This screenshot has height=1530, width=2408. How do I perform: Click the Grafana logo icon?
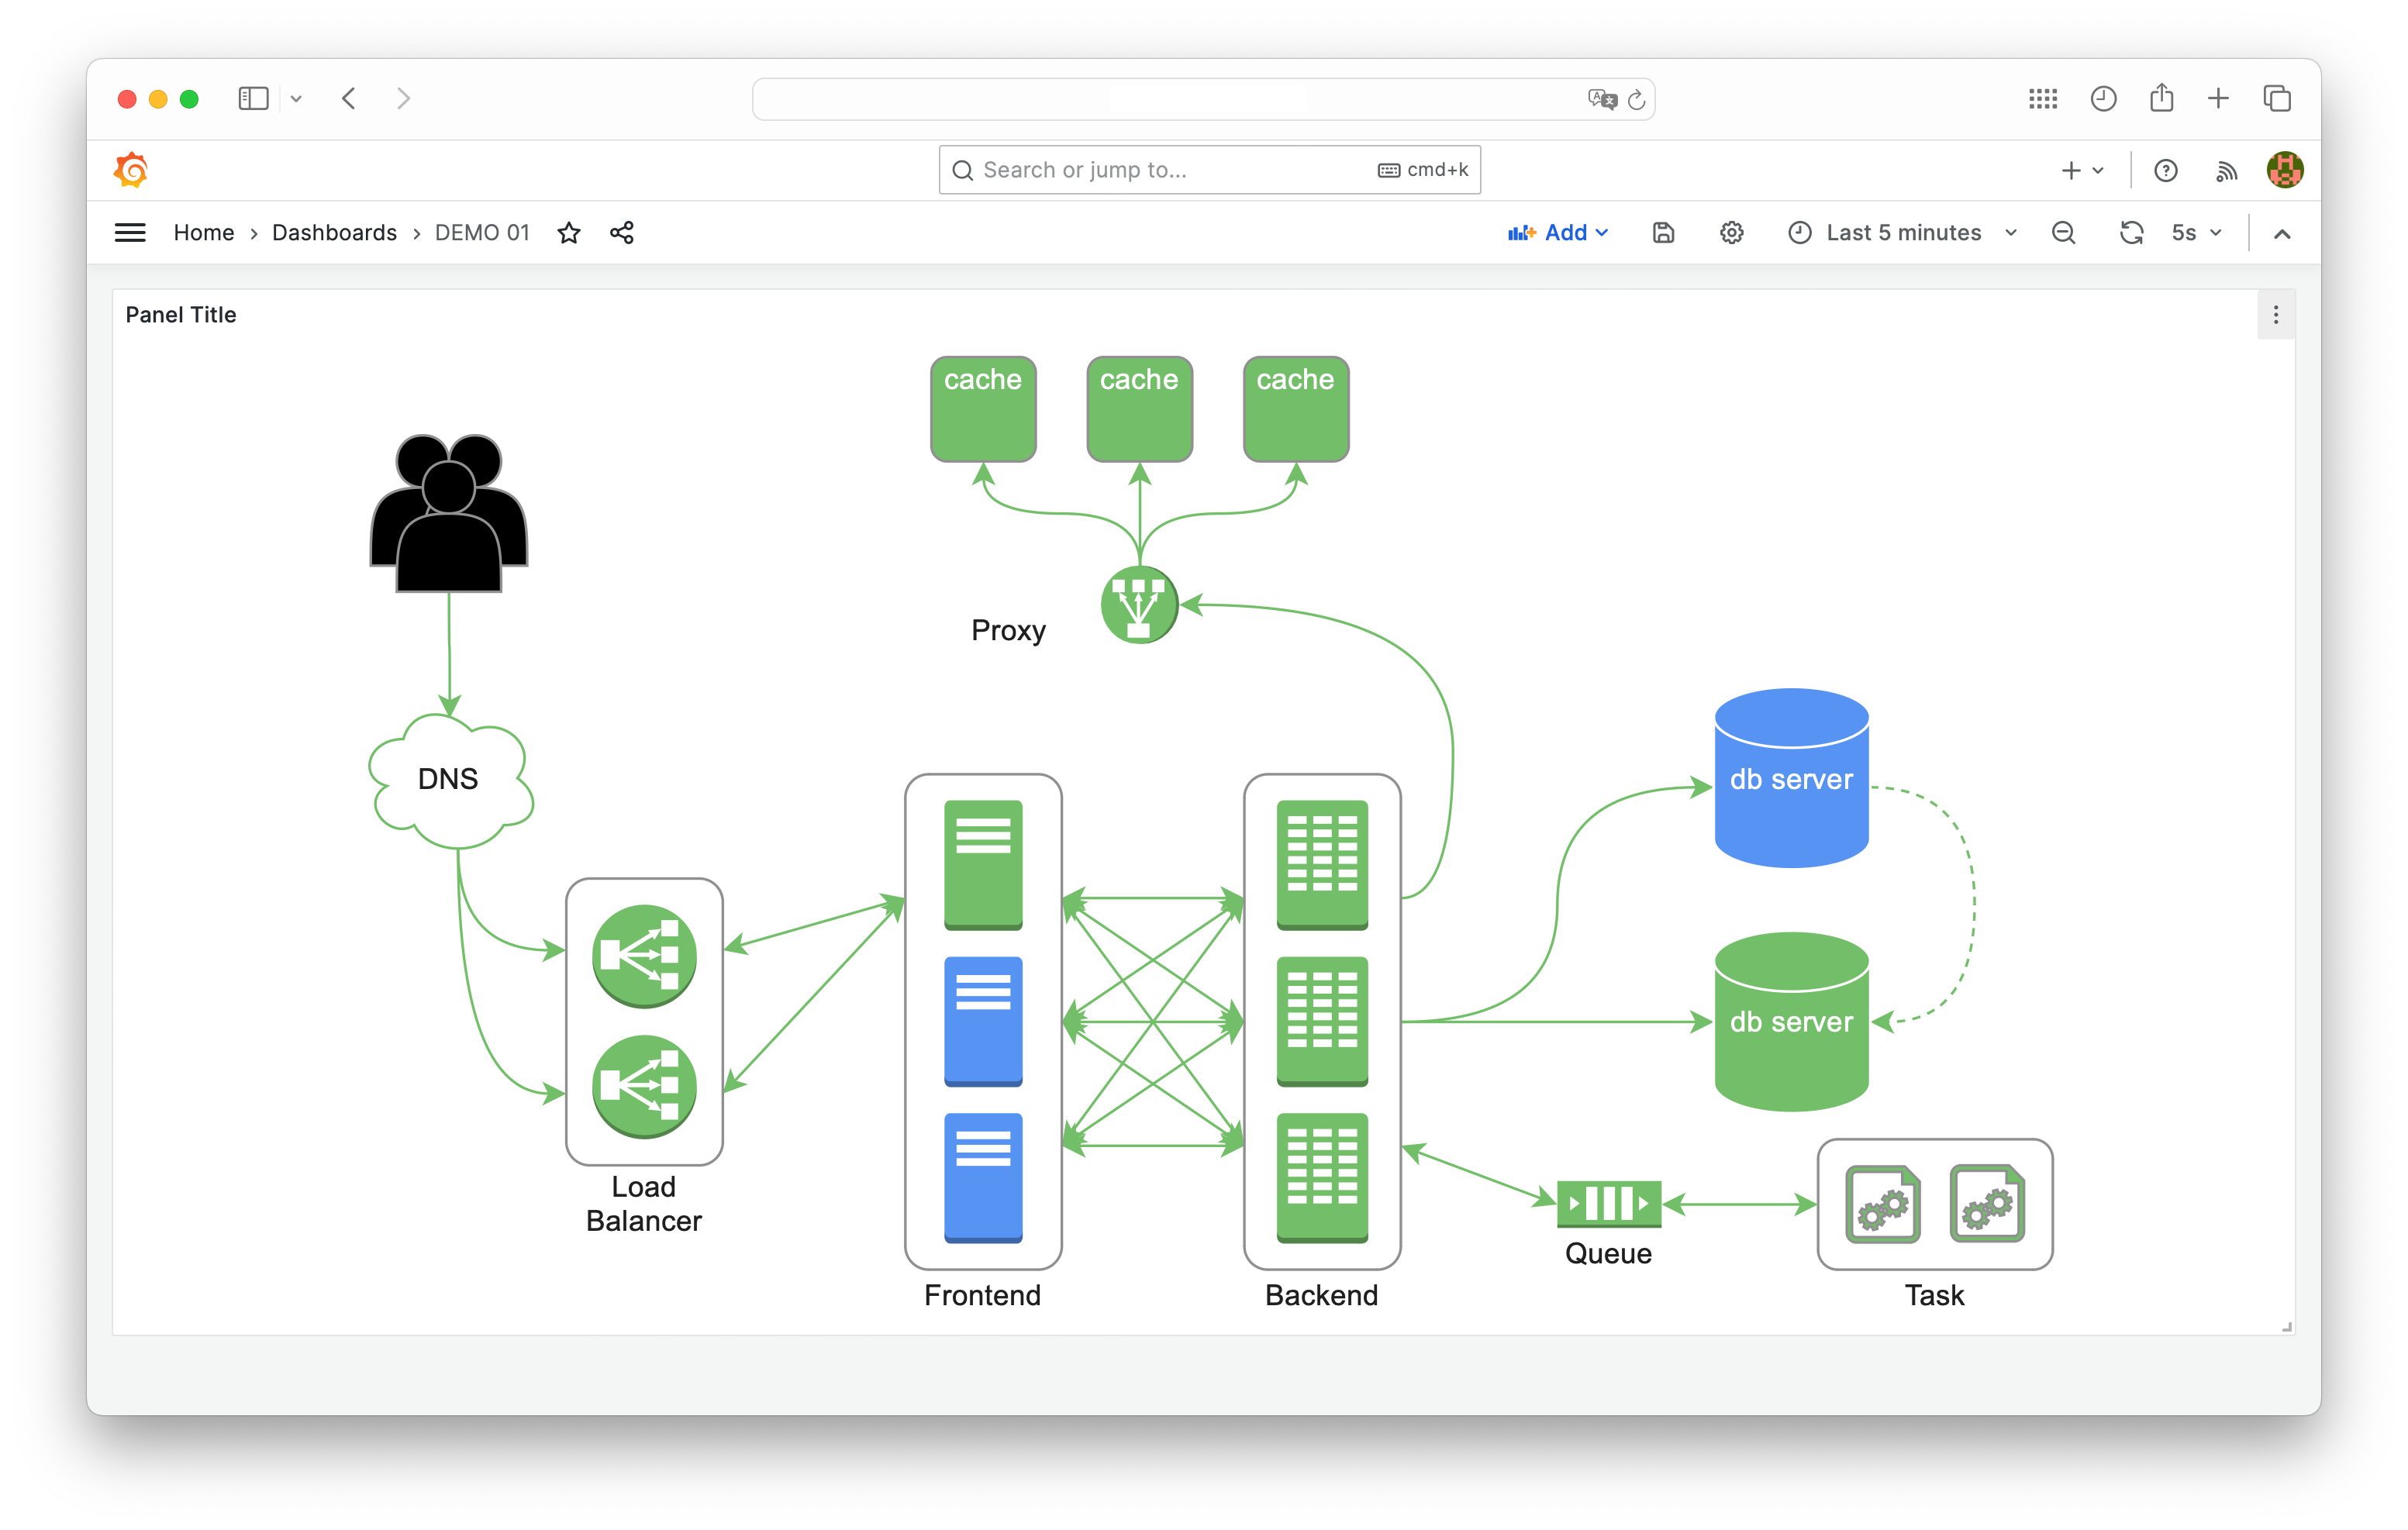[x=131, y=170]
